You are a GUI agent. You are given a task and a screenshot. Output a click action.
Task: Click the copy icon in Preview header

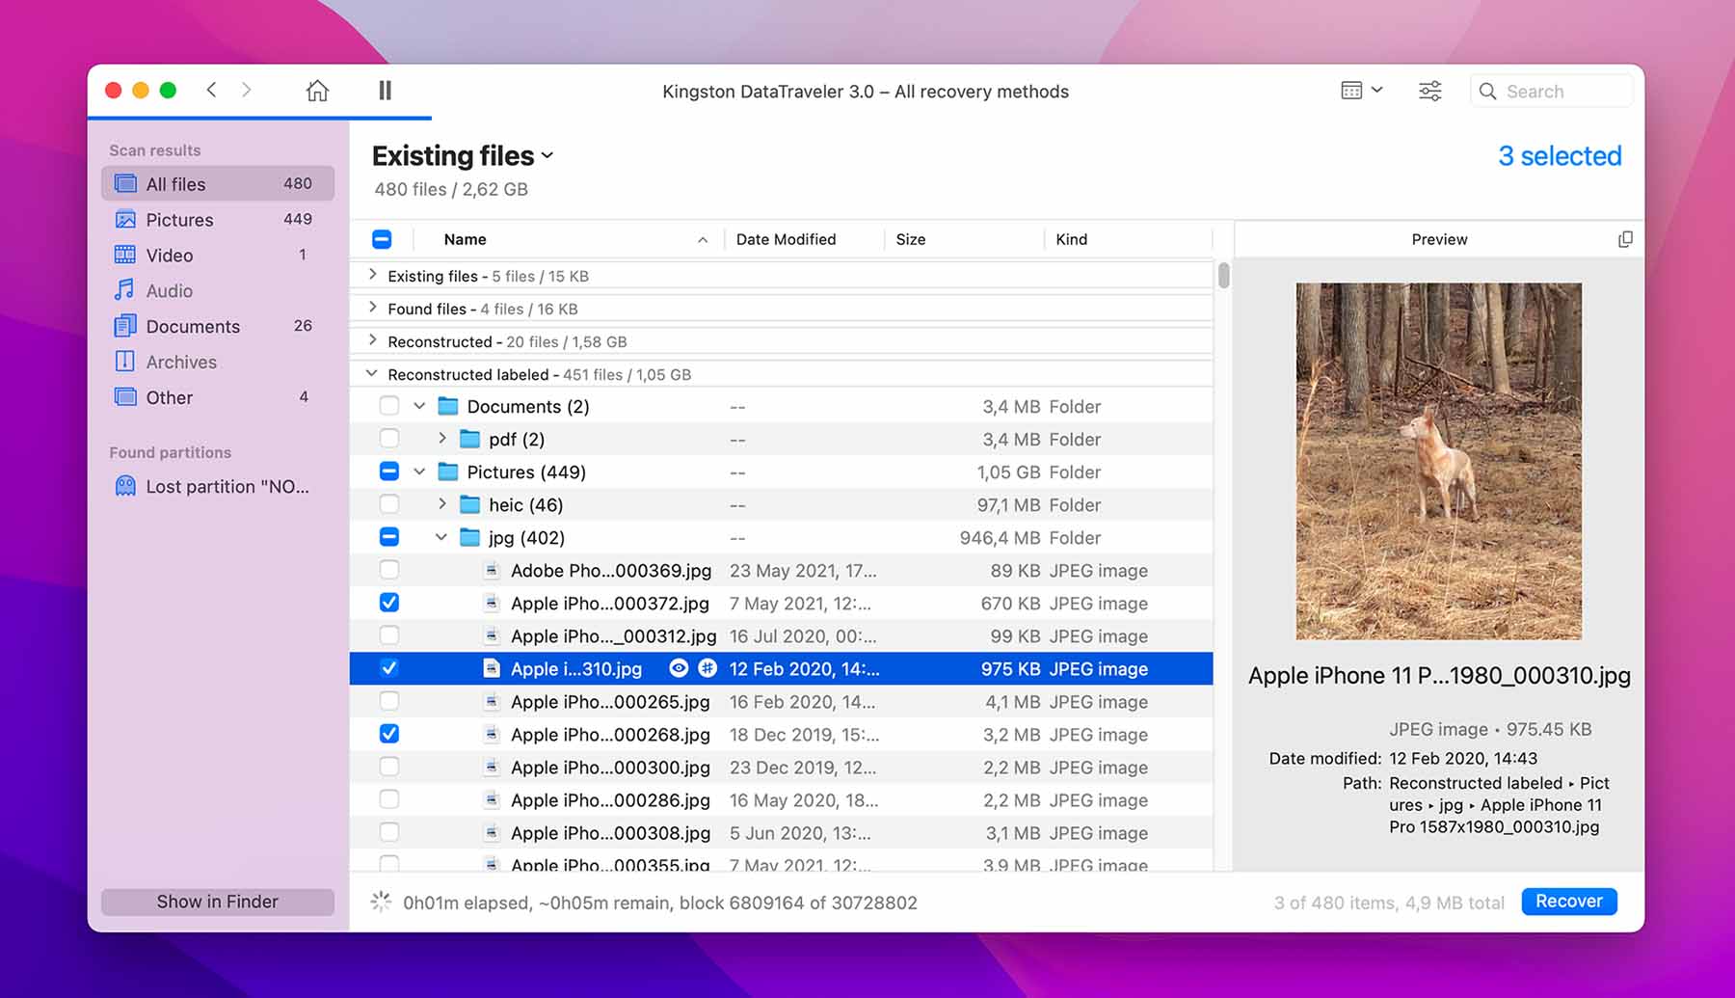(1625, 239)
